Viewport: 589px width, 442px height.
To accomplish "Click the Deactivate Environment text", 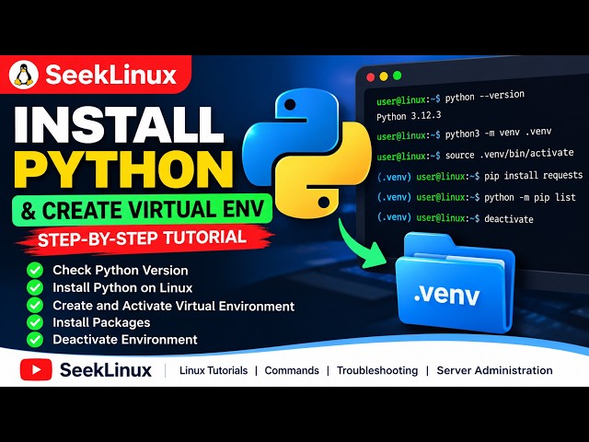I will (125, 340).
